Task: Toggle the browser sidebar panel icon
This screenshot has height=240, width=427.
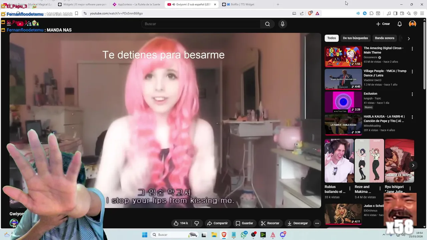Action: click(395, 13)
